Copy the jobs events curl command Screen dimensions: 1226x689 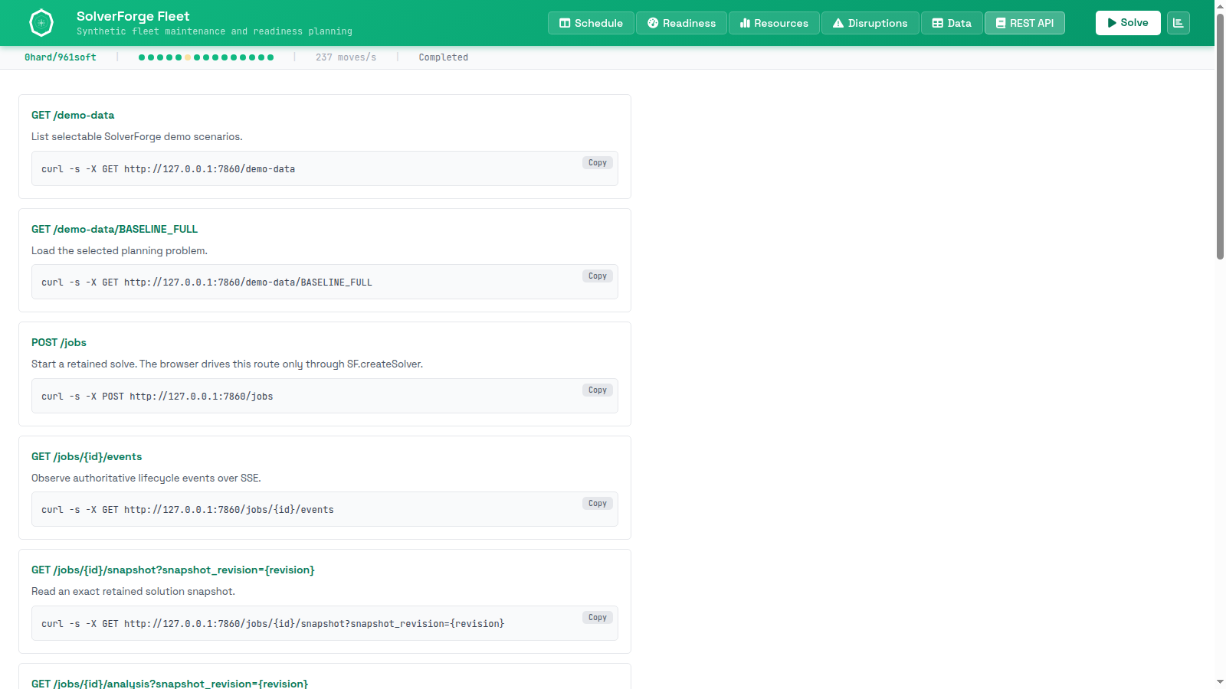598,504
